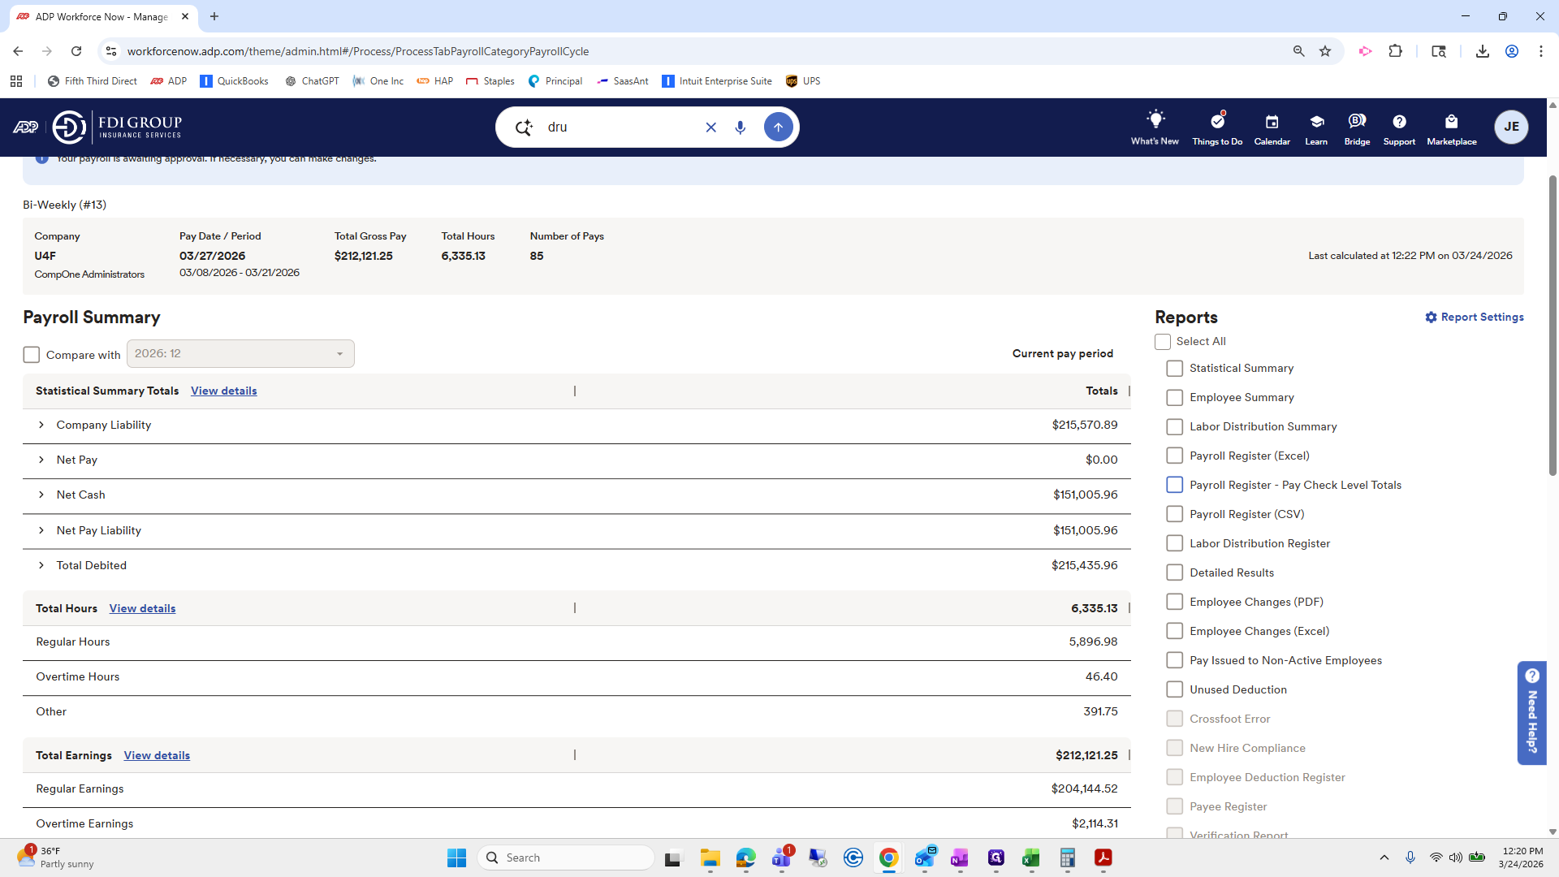
Task: Expand the Company Liability row
Action: [41, 425]
